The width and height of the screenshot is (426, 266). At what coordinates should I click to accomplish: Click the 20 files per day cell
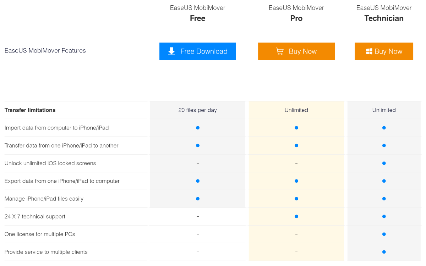tap(197, 110)
